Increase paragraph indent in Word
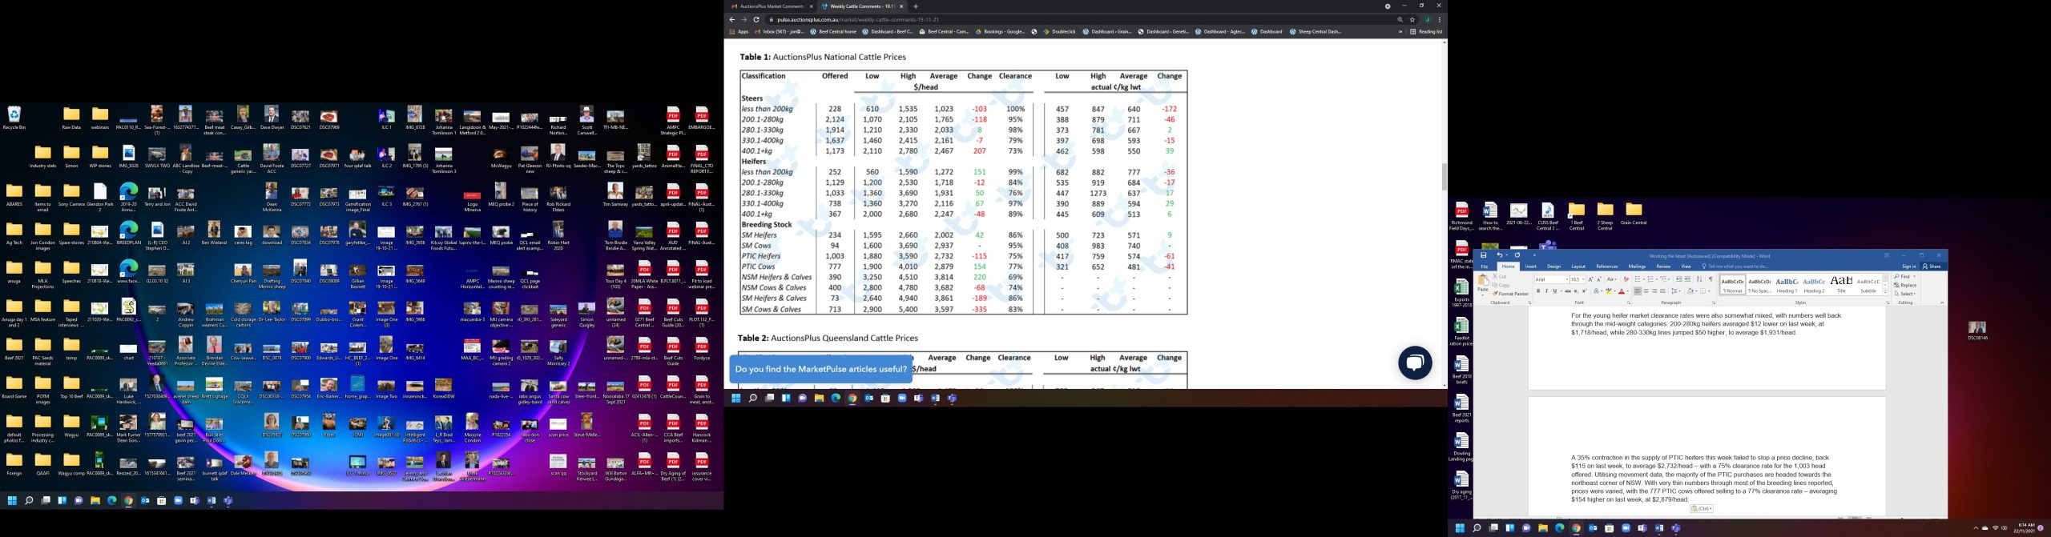Viewport: 2051px width, 537px height. 1687,279
